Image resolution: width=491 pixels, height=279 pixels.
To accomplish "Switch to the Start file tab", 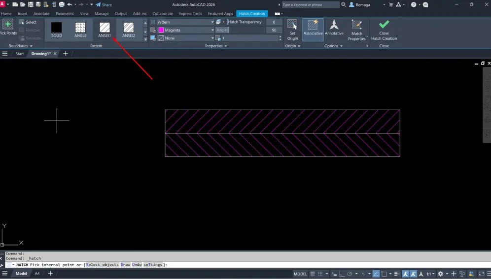I will (19, 54).
